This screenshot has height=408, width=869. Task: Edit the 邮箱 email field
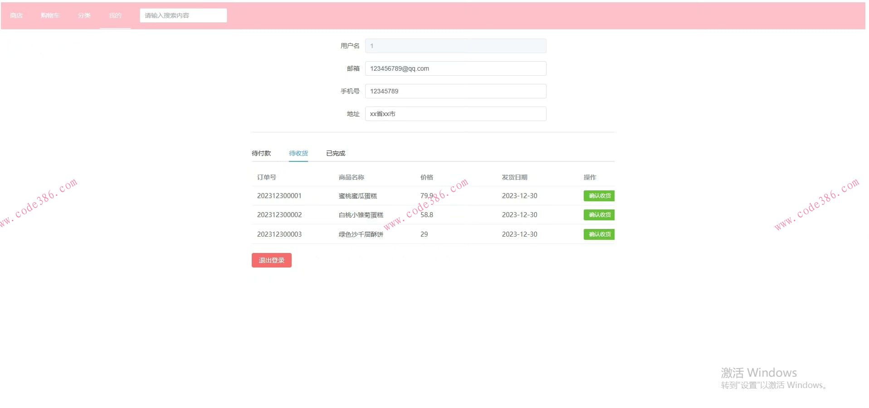point(455,68)
